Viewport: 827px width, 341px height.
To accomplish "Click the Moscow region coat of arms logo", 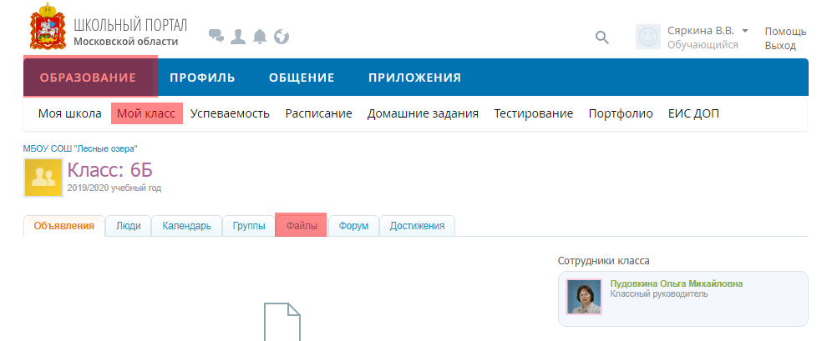I will [48, 30].
